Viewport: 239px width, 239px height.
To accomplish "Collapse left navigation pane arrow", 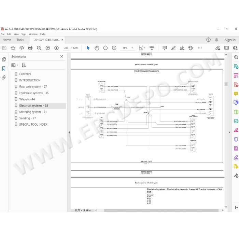I will (69, 132).
